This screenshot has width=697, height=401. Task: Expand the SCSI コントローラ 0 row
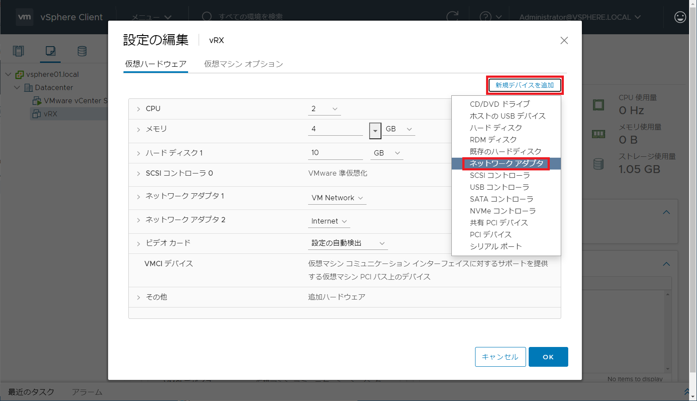[x=138, y=174]
